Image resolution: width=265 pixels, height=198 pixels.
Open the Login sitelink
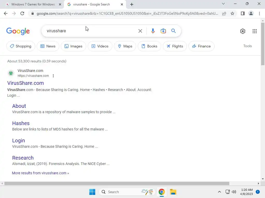(x=19, y=141)
